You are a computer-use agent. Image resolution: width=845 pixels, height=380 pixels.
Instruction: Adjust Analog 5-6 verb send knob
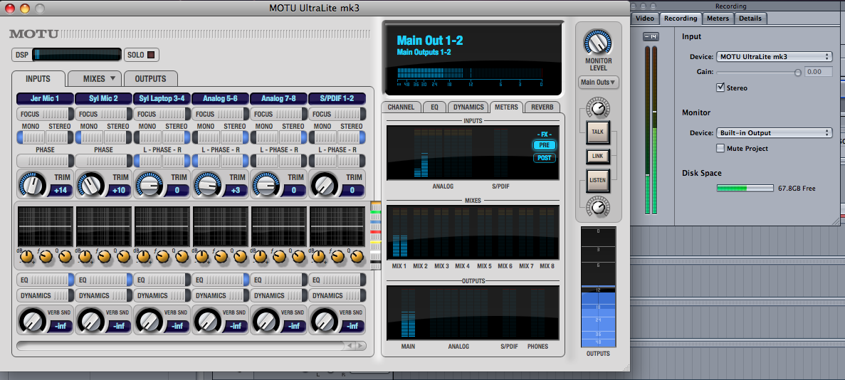(206, 320)
